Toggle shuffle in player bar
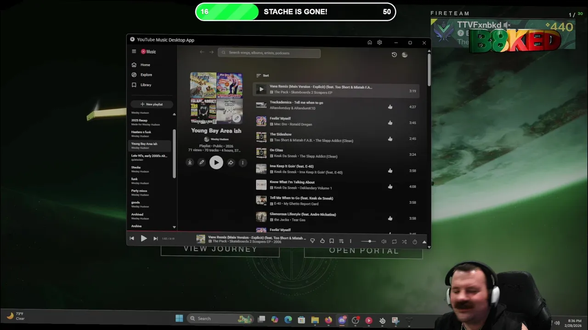Screen dimensions: 588x330 (404, 242)
